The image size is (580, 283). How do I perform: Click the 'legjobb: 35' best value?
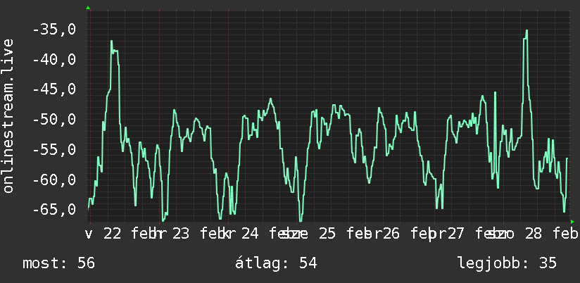507,263
